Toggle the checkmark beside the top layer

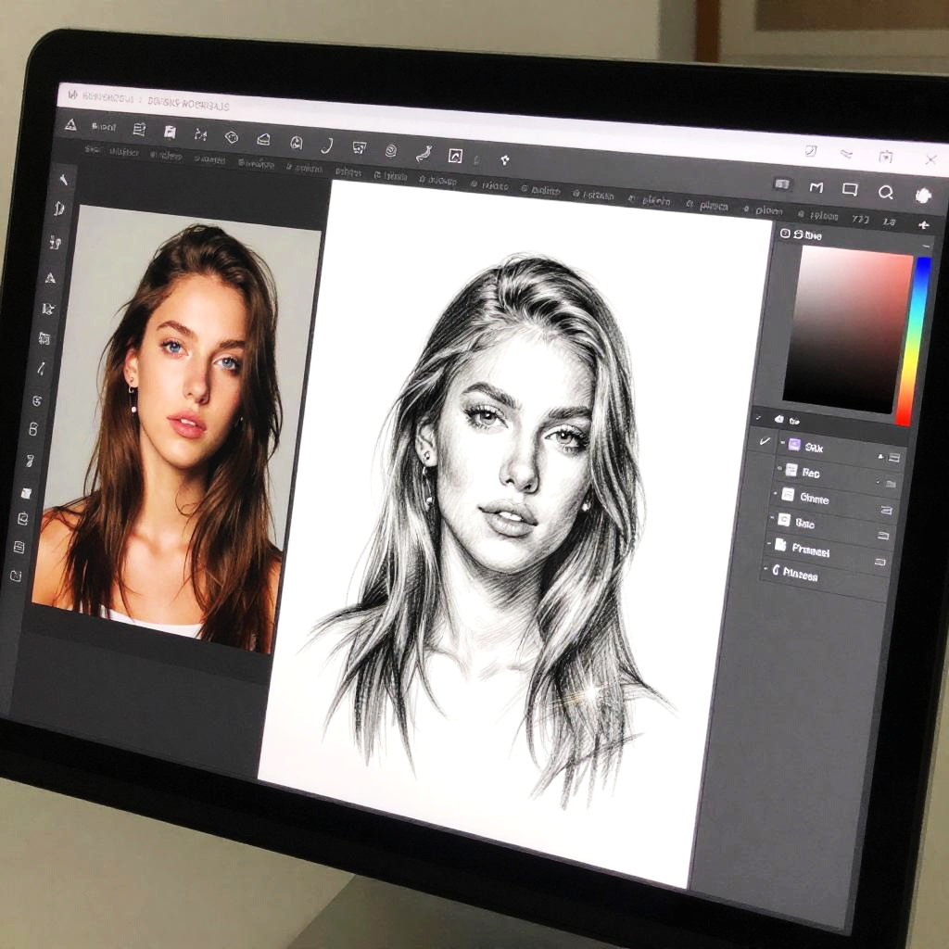point(765,442)
